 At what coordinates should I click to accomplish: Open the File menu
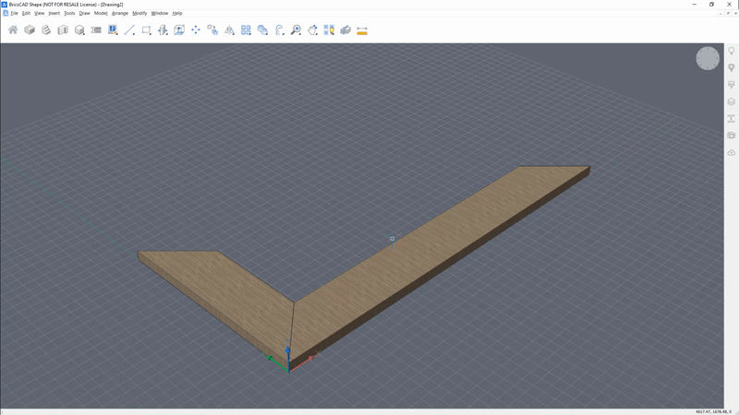click(x=14, y=13)
